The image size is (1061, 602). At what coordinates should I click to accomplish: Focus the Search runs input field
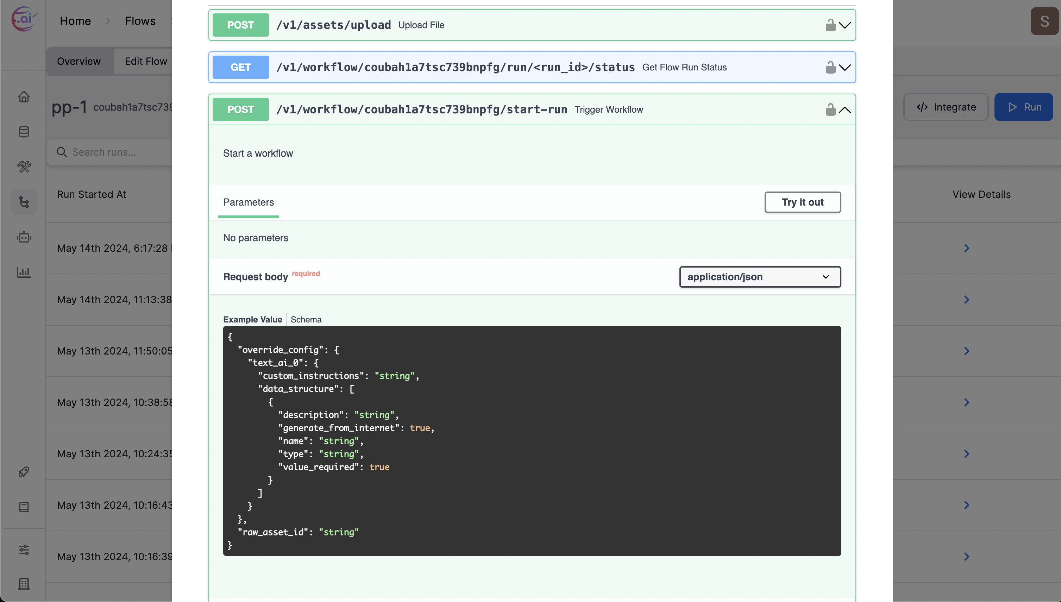point(109,152)
